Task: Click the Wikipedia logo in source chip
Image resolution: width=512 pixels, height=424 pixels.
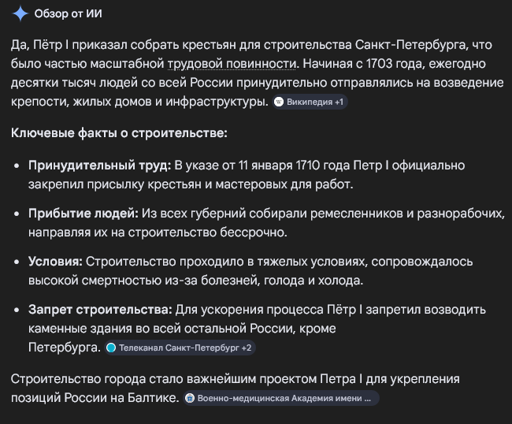Action: [279, 102]
